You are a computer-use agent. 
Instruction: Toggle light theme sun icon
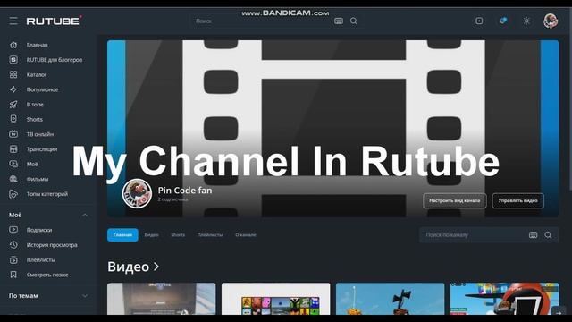(526, 21)
